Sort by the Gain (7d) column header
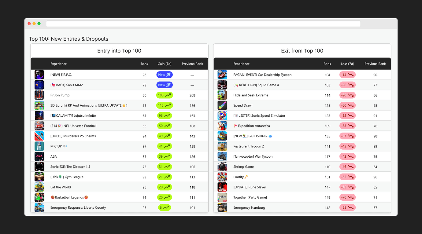 165,64
